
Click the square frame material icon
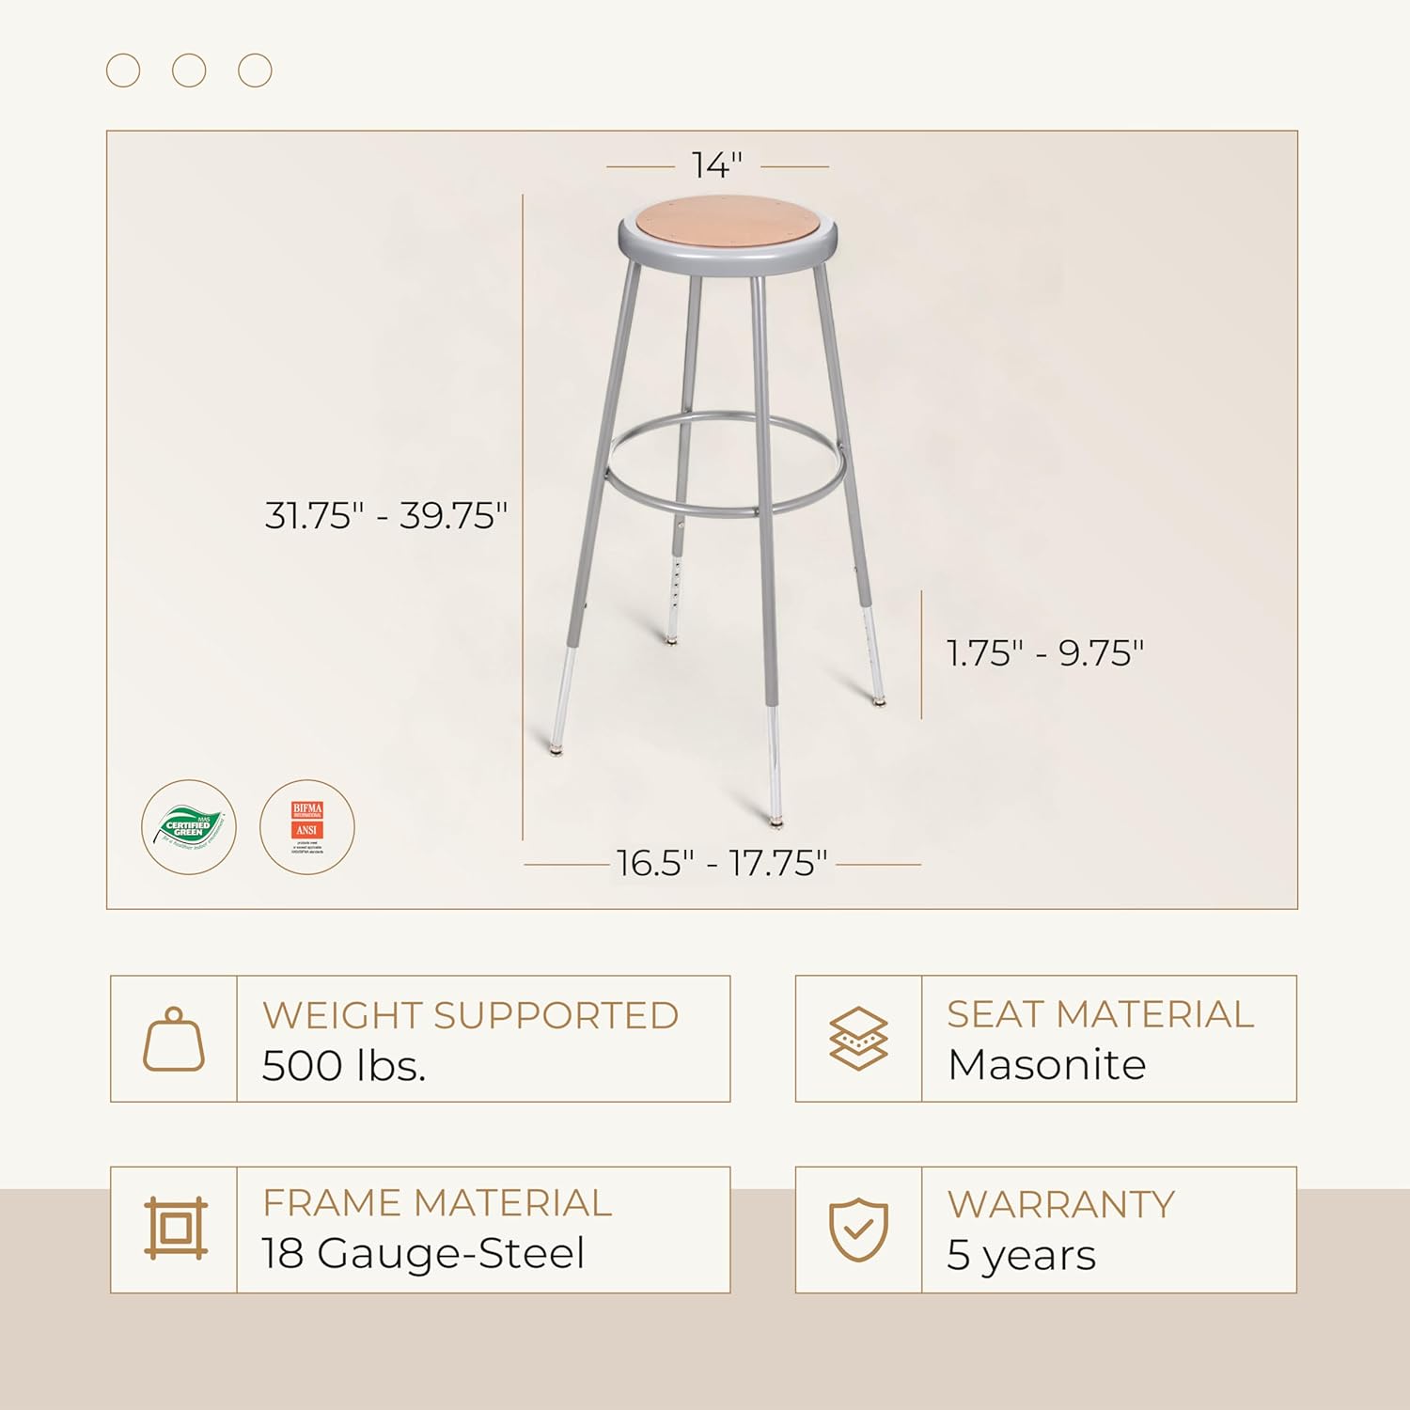tap(176, 1229)
